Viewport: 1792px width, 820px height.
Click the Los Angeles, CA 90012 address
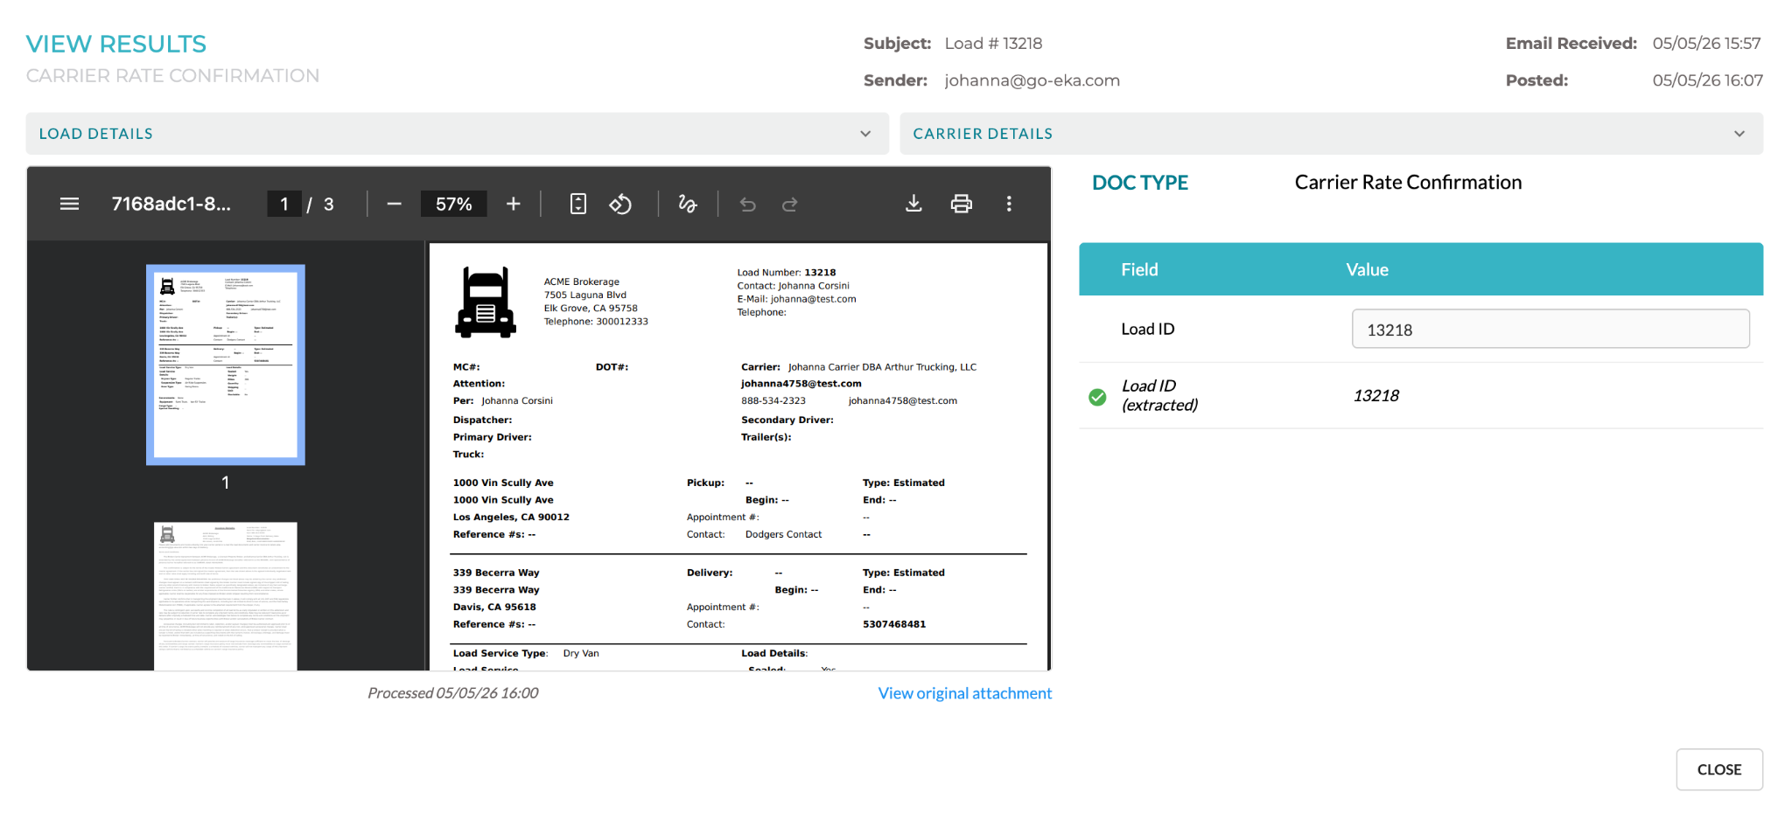tap(511, 518)
